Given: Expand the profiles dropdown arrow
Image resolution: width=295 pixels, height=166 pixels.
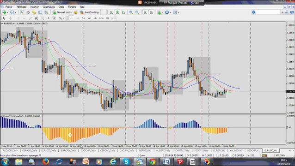Looking at the screenshot, I should 16,12.
